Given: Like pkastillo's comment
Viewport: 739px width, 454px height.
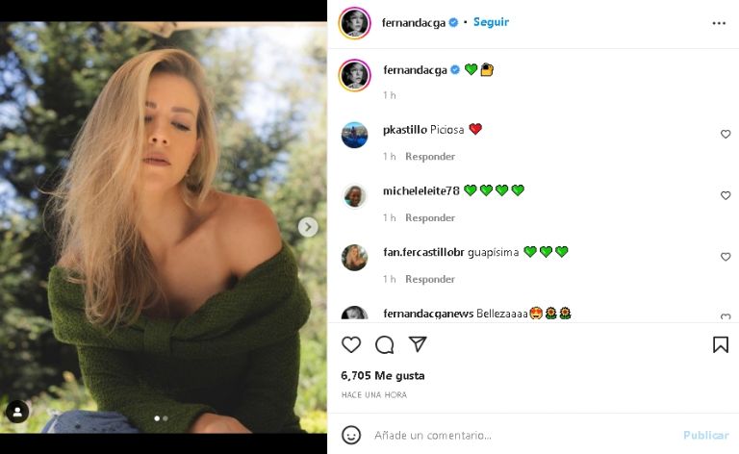Looking at the screenshot, I should (726, 135).
